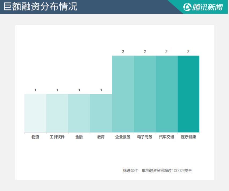Select the 企业服务 bar in the chart
Viewport: 229px width, 191px height.
(123, 94)
